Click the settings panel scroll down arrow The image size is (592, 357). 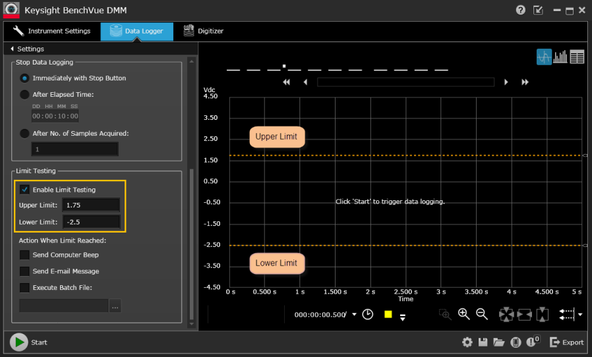point(192,324)
